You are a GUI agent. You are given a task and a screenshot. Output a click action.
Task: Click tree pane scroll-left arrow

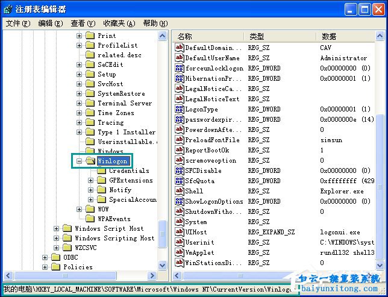(8, 275)
